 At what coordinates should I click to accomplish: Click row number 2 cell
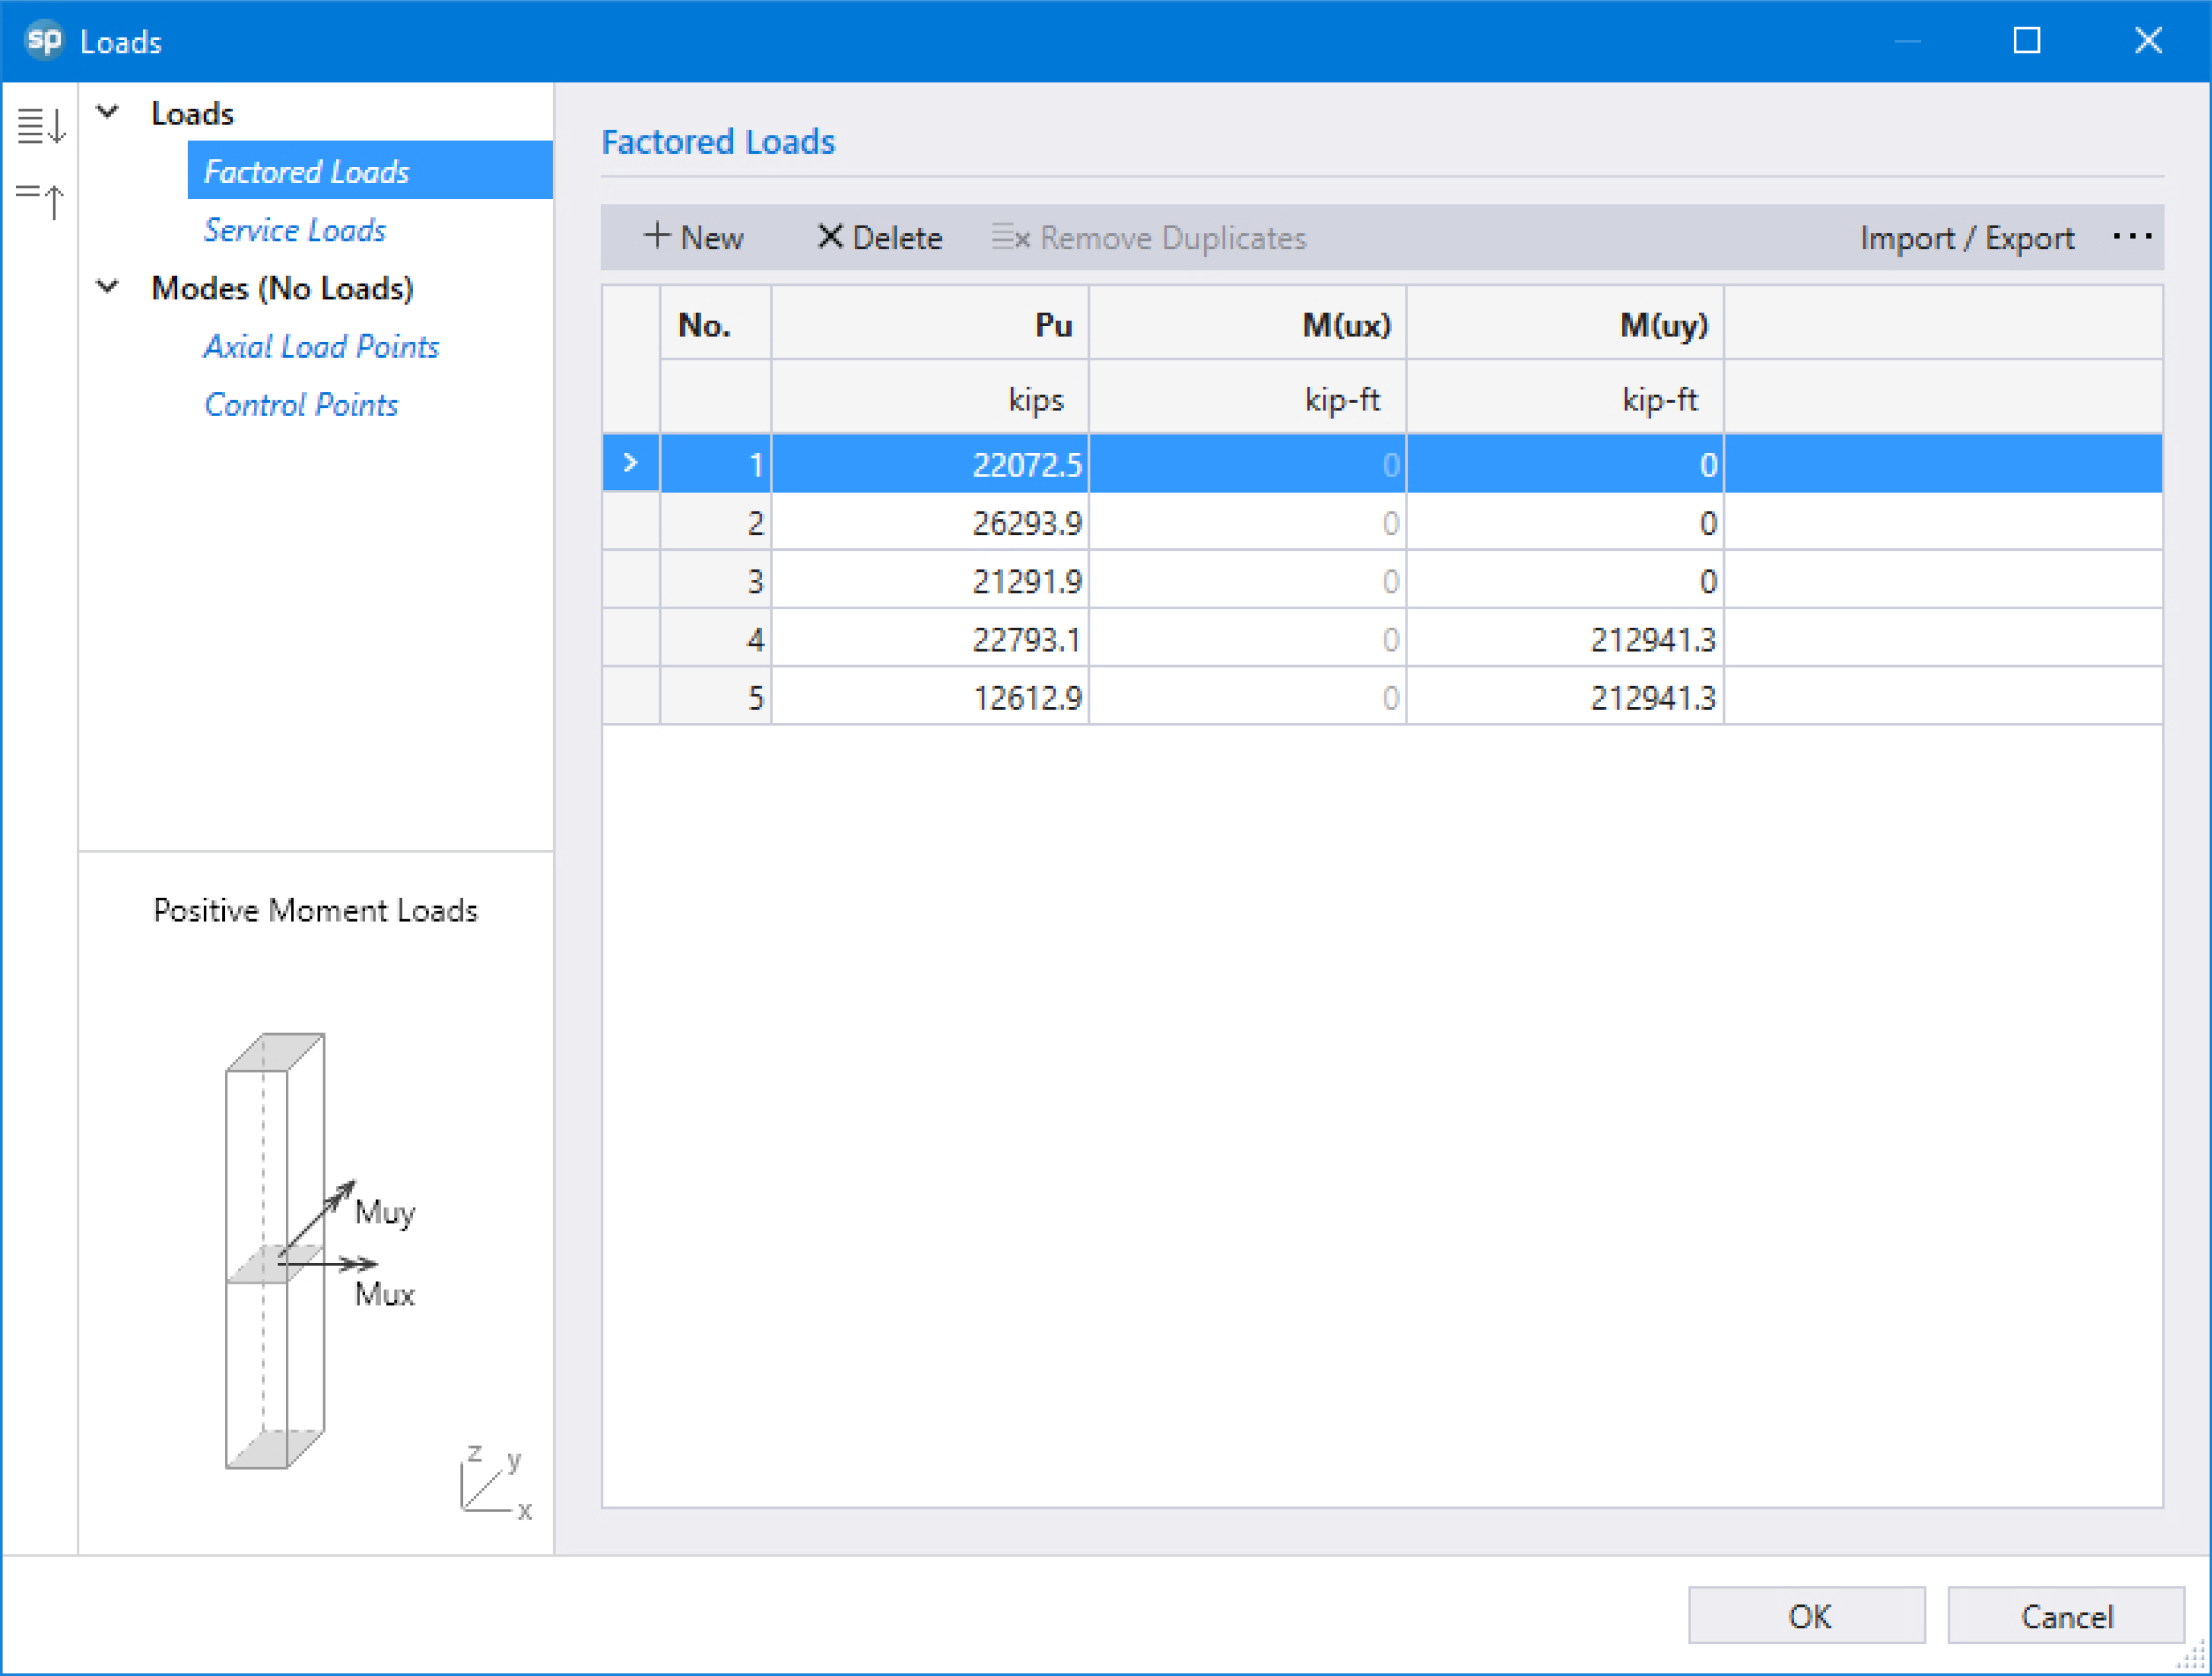point(715,522)
